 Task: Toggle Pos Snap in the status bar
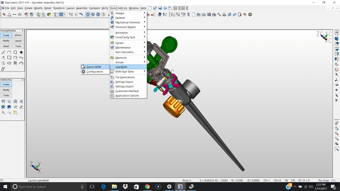[x=324, y=181]
